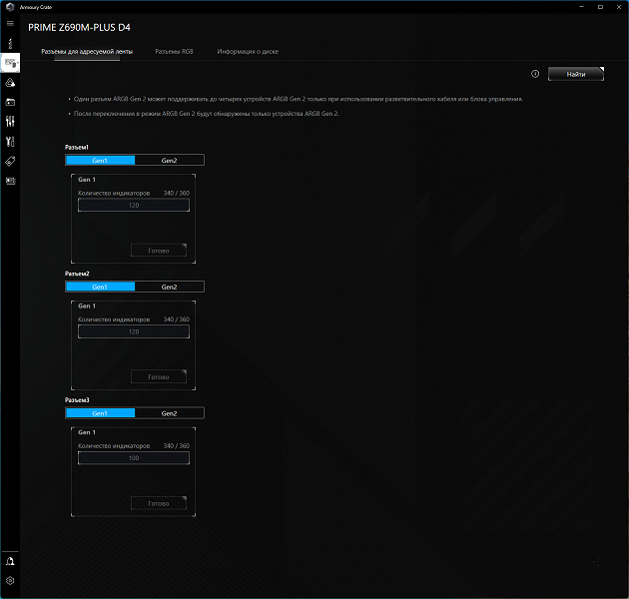Viewport: 629px width, 599px height.
Task: Click the Armoury Crate logo in title bar
Action: point(10,7)
